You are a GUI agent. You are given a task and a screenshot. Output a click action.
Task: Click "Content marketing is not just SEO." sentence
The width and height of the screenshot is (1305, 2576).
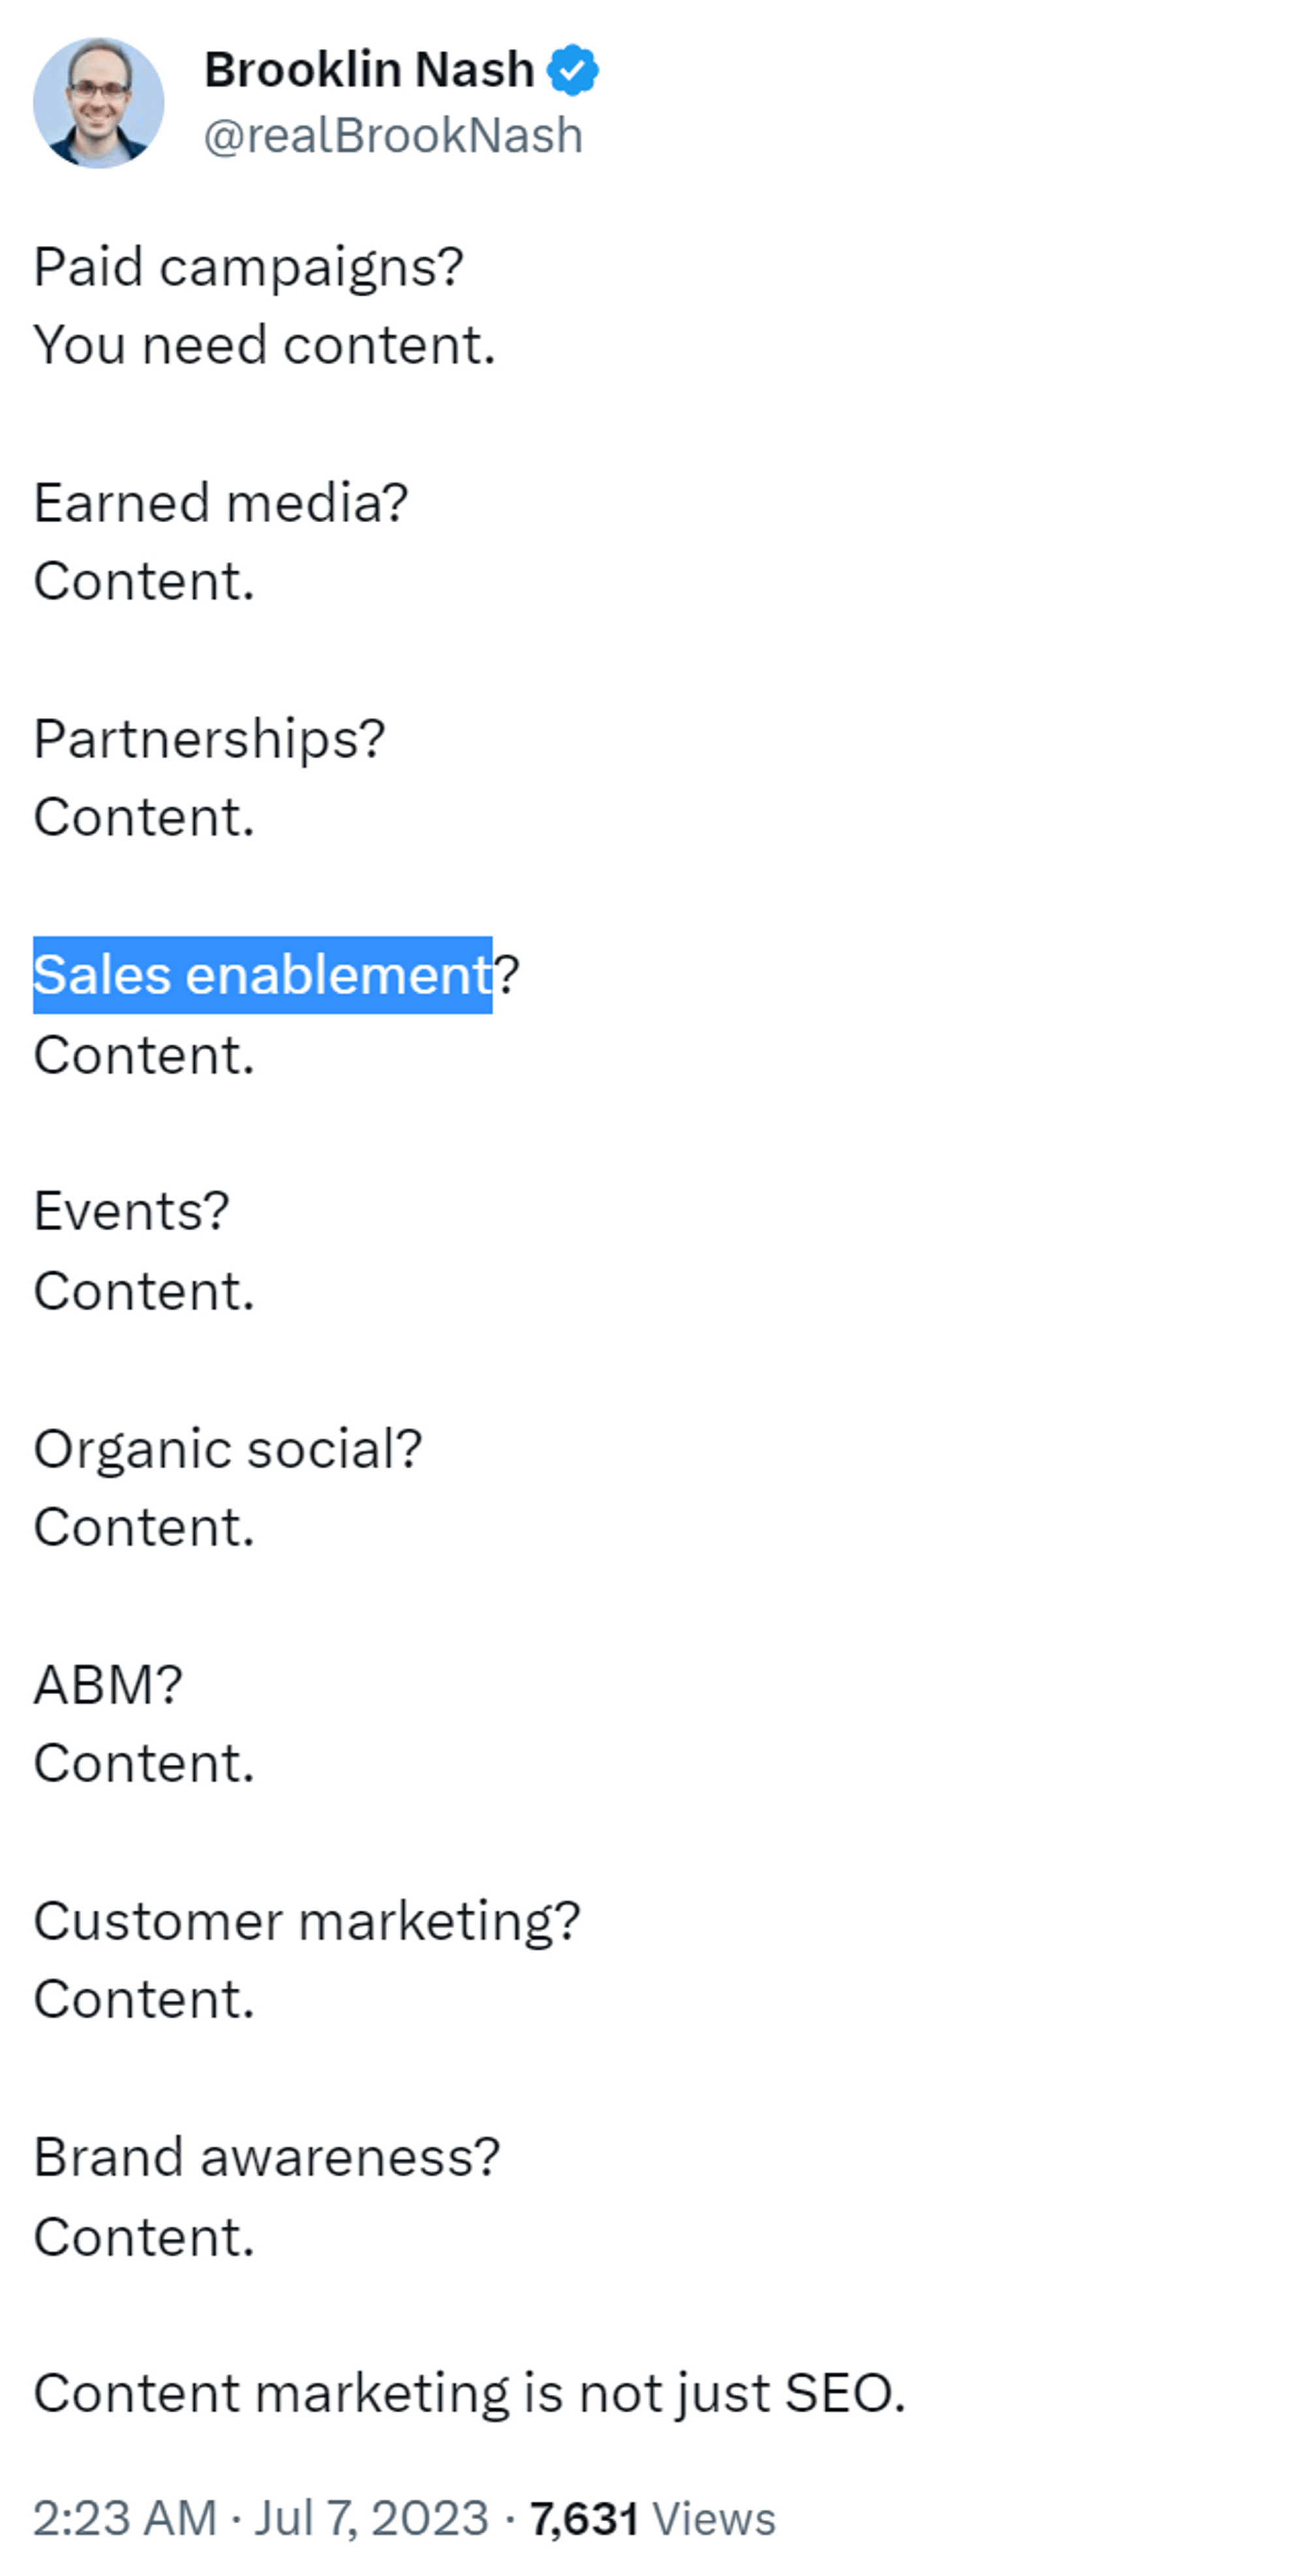(469, 2393)
